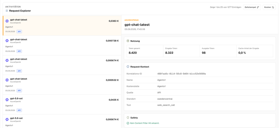Open the gpt-chat-latest request costing 0,000674 €
The height and width of the screenshot is (128, 280).
[x=62, y=65]
